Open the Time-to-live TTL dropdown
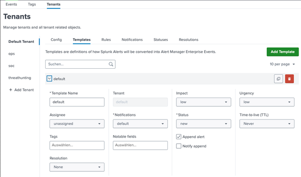 (267, 124)
